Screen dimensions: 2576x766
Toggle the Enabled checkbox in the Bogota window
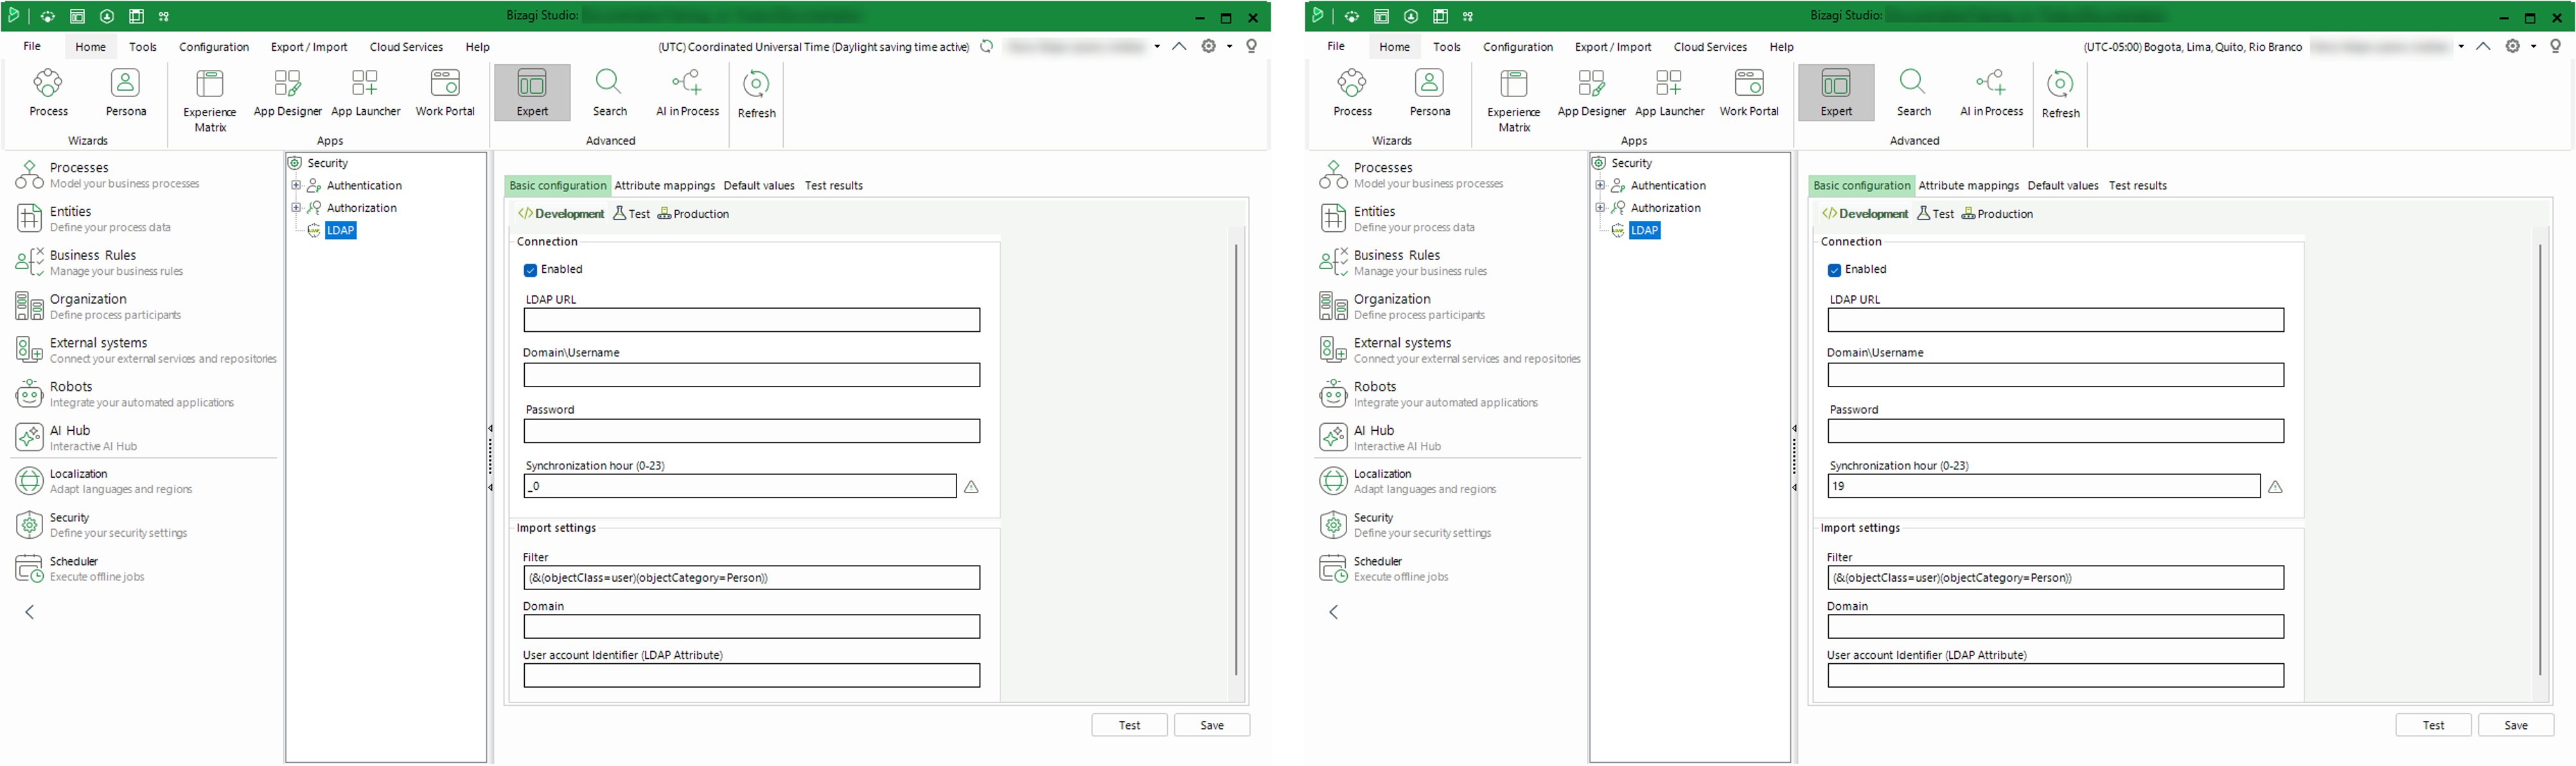tap(1834, 270)
